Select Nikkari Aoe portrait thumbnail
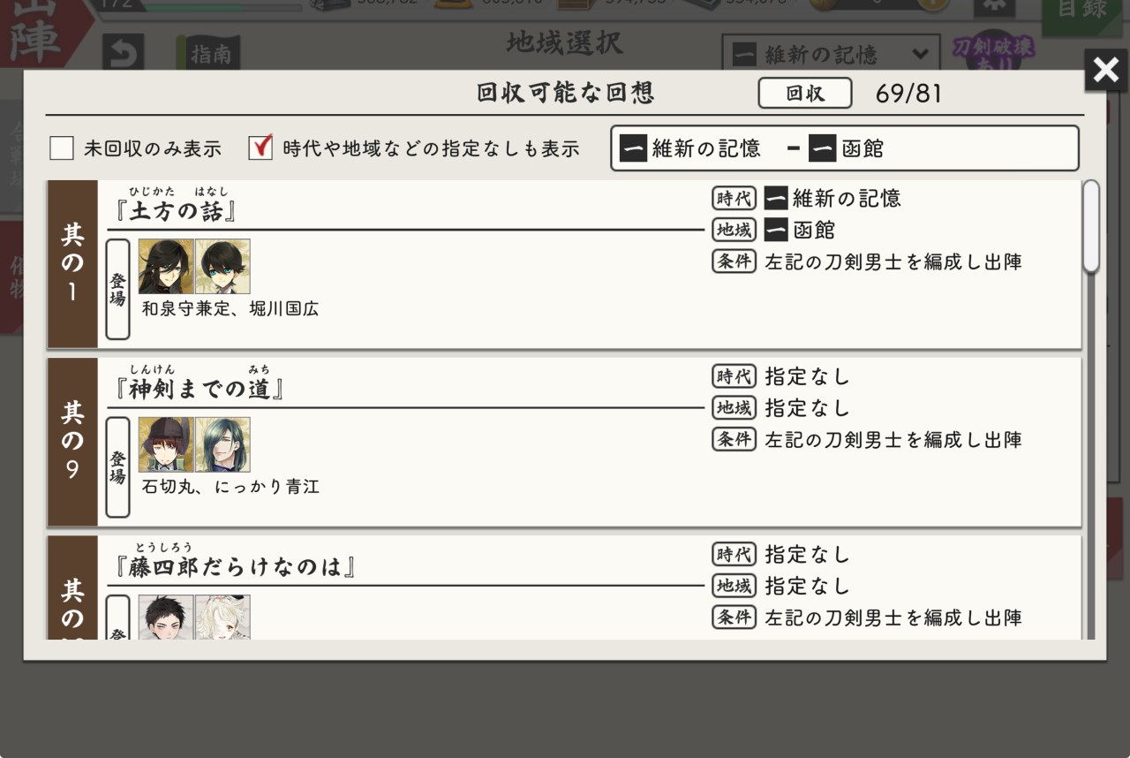Viewport: 1130px width, 758px height. pos(222,444)
